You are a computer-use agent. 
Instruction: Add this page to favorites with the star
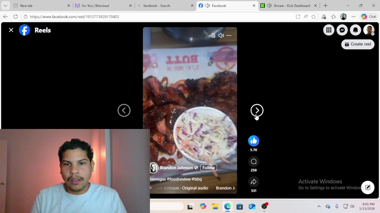[313, 17]
